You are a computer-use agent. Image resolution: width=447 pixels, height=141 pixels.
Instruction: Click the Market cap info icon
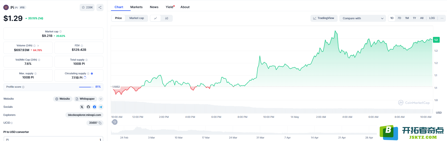click(x=61, y=32)
